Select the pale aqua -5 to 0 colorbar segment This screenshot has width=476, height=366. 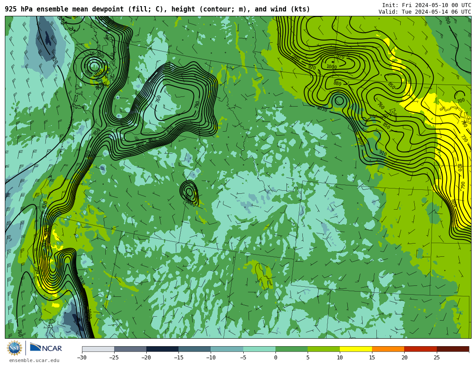[259, 349]
